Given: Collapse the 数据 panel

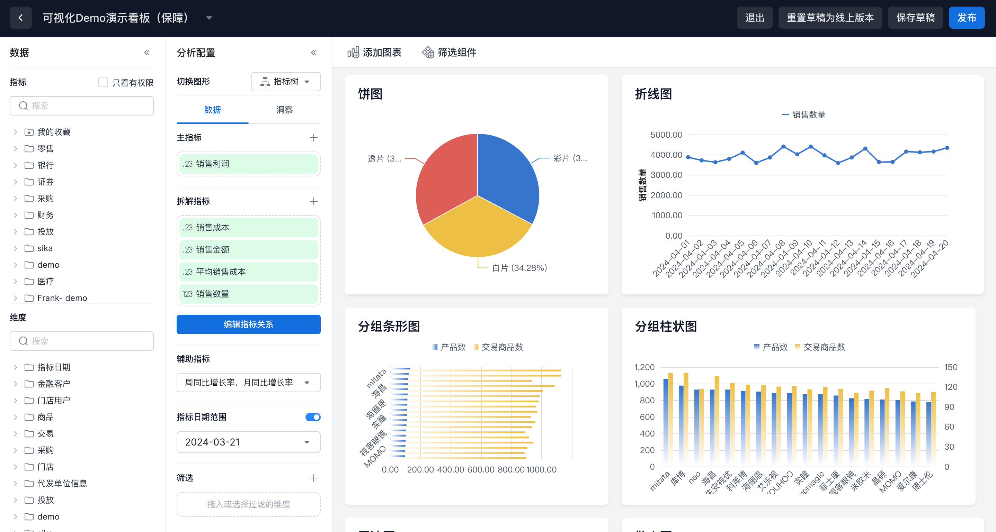Looking at the screenshot, I should (147, 53).
